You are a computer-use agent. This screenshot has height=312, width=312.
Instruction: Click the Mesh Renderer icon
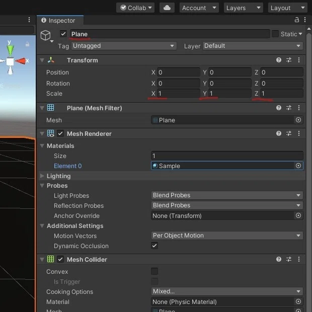point(50,133)
